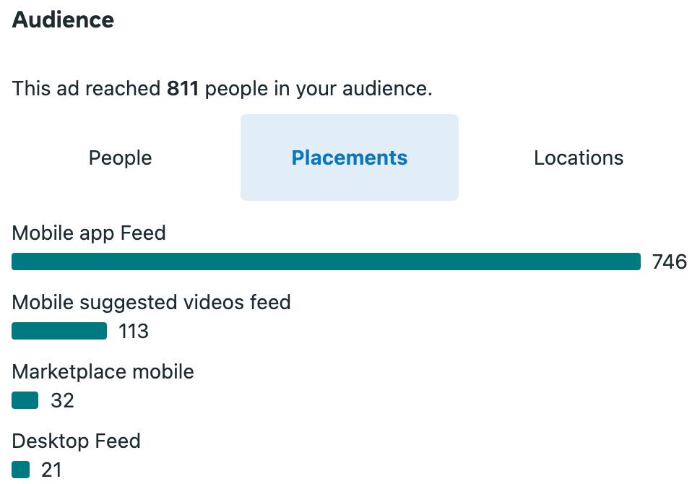Viewport: 692px width, 484px height.
Task: Select the Desktop Feed teal bar
Action: tap(21, 470)
